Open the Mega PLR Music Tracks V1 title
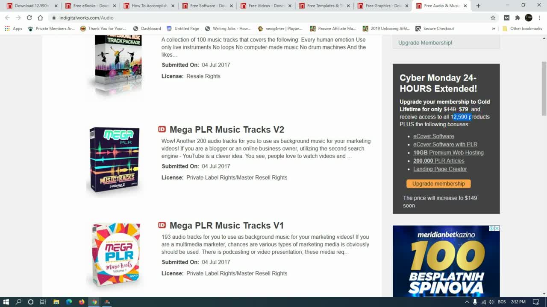The height and width of the screenshot is (307, 547). (x=226, y=226)
